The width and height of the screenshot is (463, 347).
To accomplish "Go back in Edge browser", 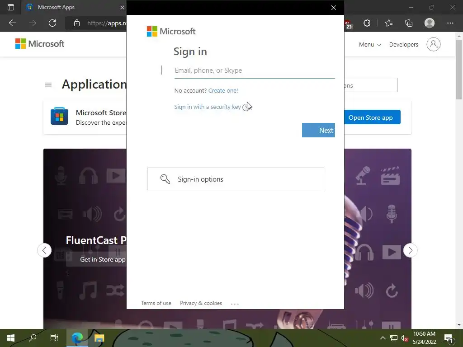I will [x=13, y=23].
